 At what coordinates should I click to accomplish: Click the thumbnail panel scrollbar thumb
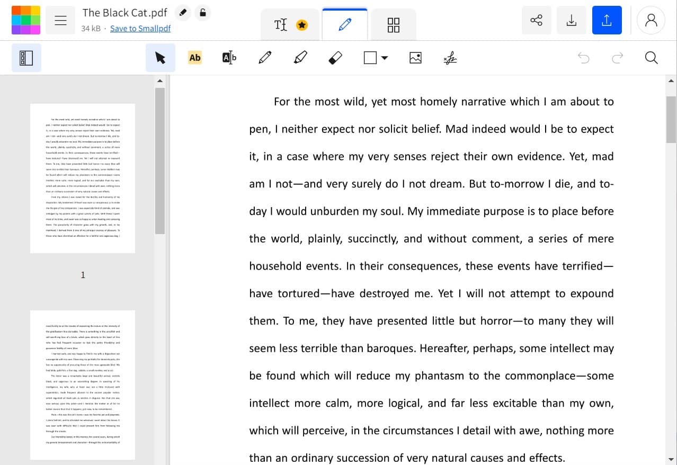160,161
